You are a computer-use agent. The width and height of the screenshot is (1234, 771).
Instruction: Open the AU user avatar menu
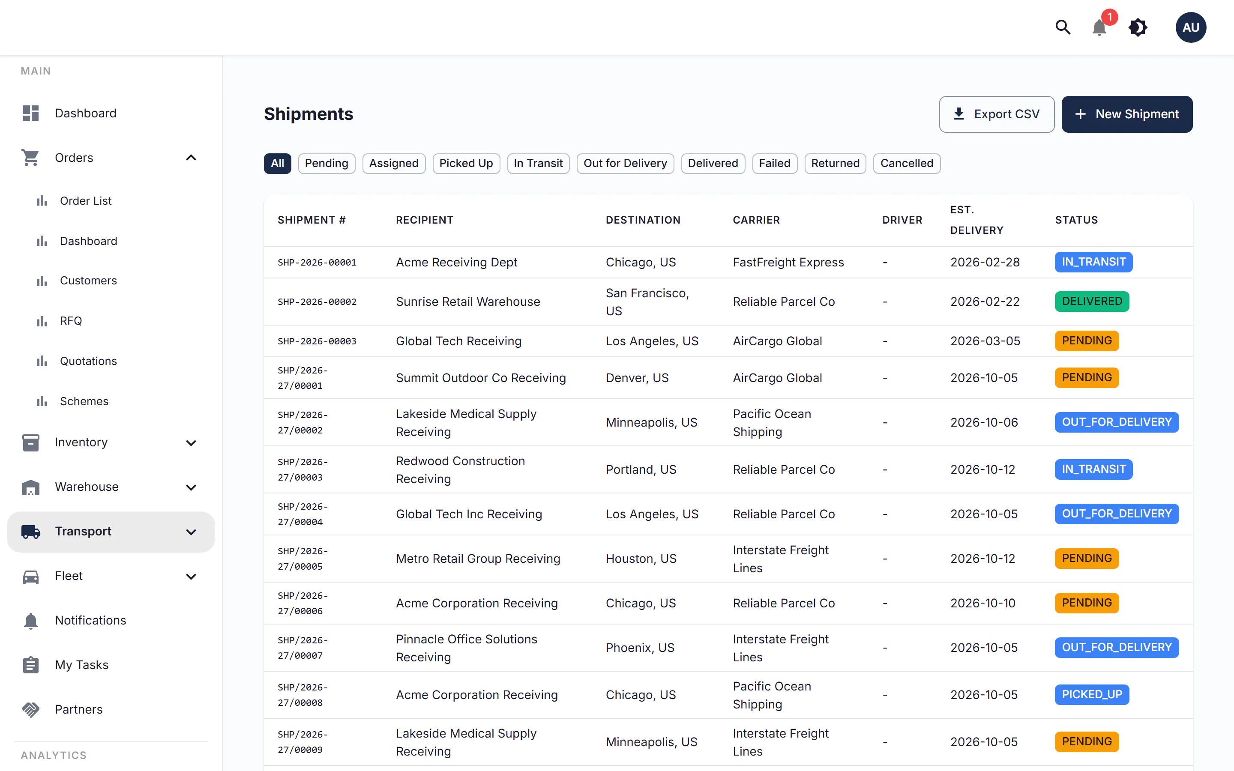click(x=1191, y=27)
